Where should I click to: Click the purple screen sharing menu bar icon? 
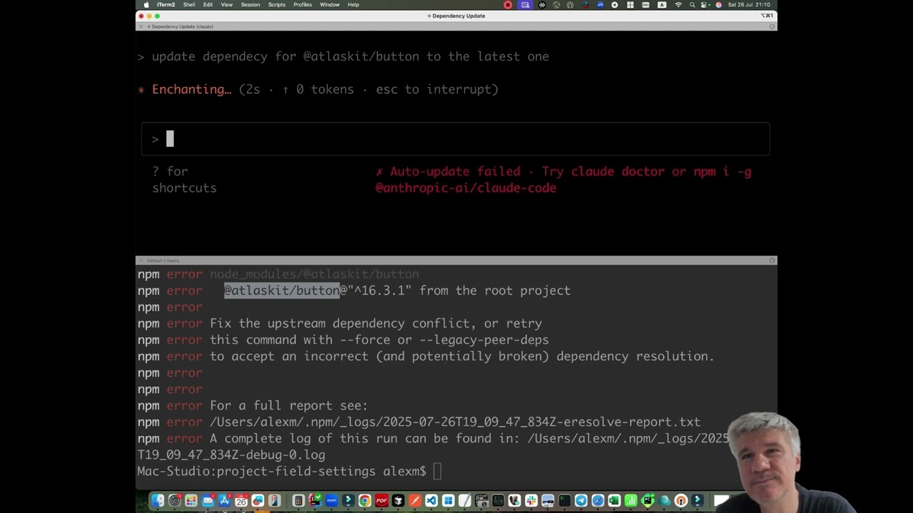point(526,5)
